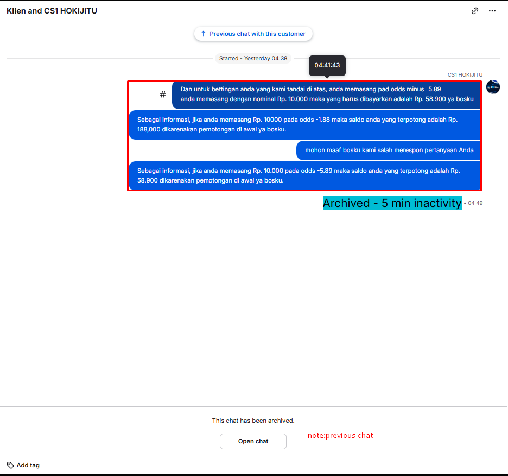Click the up arrow in Previous chat button
508x476 pixels.
[x=203, y=34]
